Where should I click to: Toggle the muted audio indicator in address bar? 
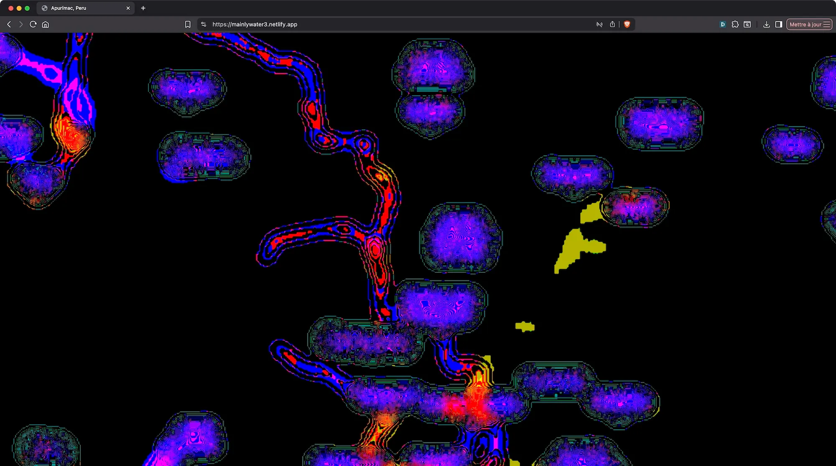tap(599, 24)
